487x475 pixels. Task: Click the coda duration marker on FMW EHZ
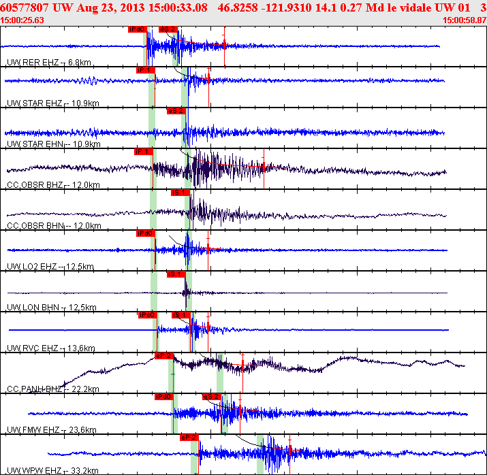tap(240, 410)
